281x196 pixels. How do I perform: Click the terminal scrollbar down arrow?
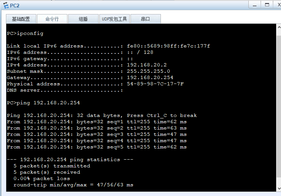[x=279, y=188]
